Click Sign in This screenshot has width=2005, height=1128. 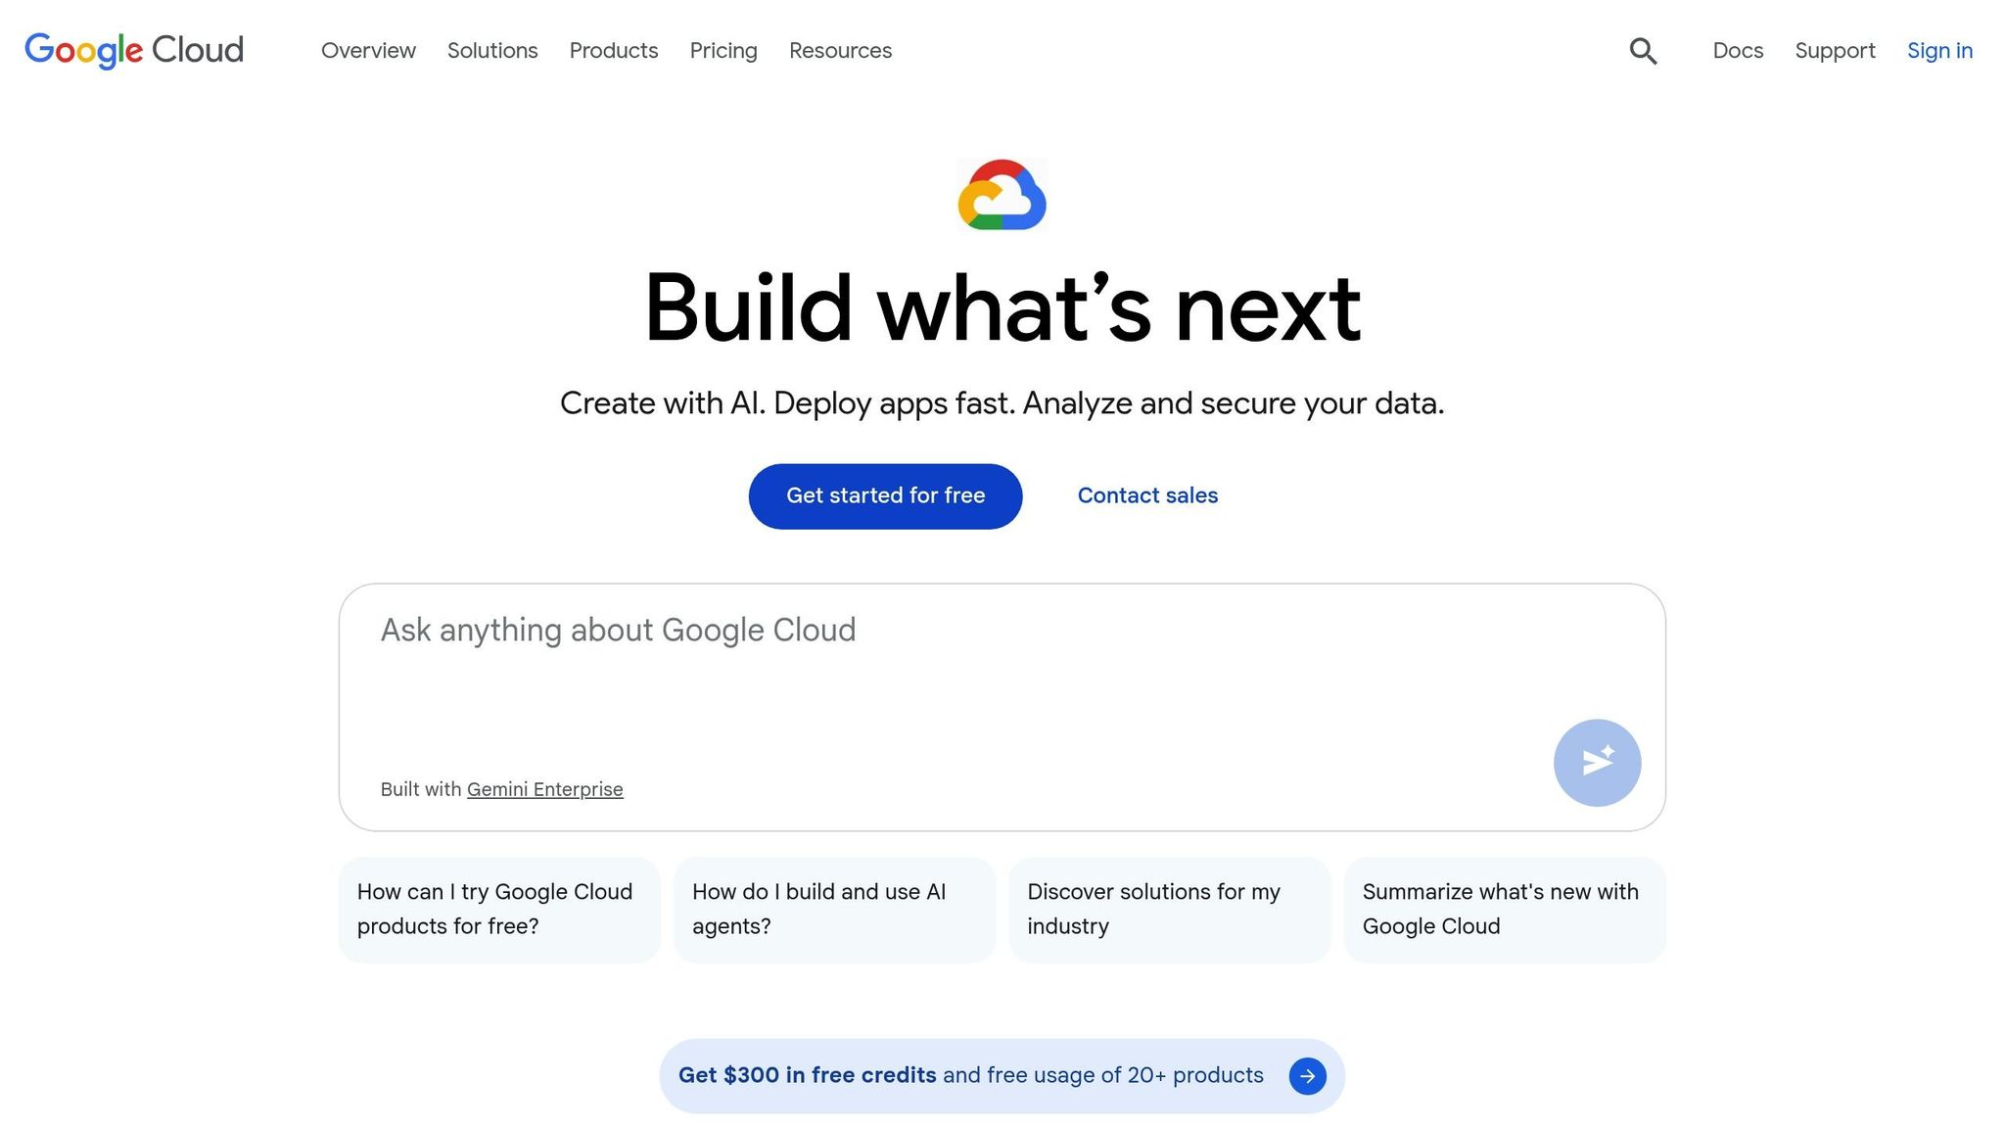click(1939, 51)
